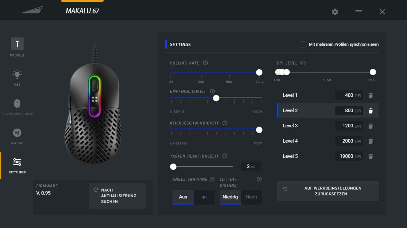This screenshot has height=228, width=407.
Task: Click the firmware version V. 0.95
Action: pos(43,193)
